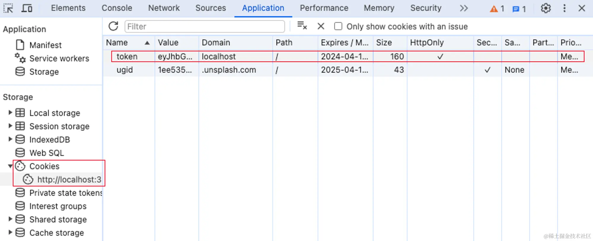Clear all cookies with the filter-clear icon

302,26
